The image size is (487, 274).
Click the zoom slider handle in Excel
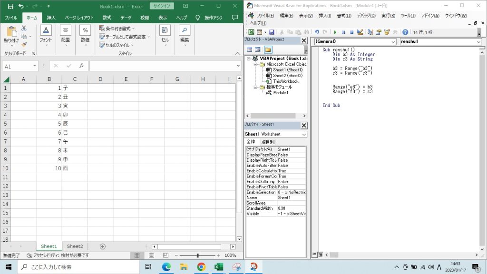[x=198, y=255]
